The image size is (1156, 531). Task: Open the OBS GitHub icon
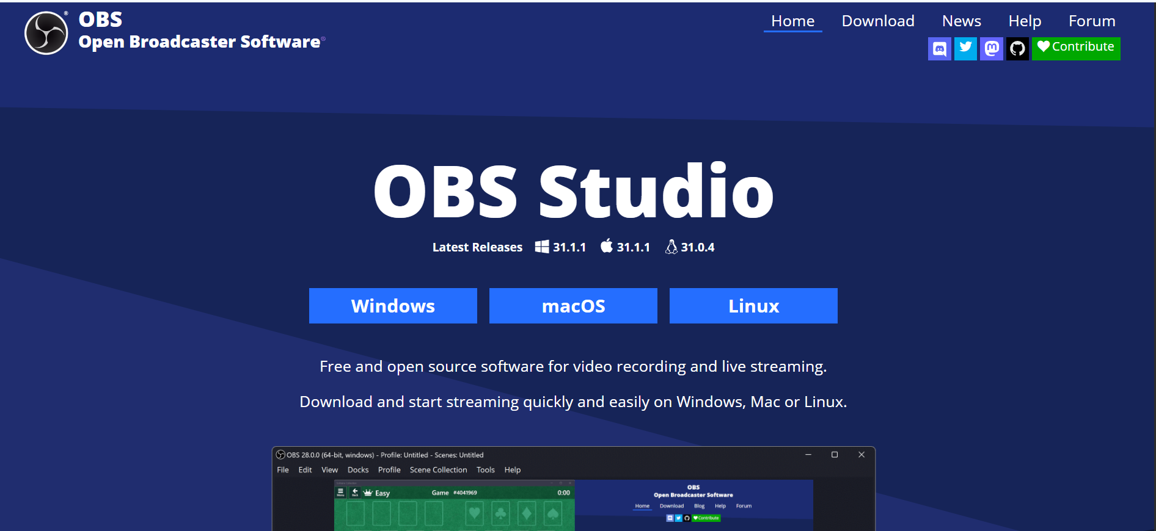click(1018, 48)
